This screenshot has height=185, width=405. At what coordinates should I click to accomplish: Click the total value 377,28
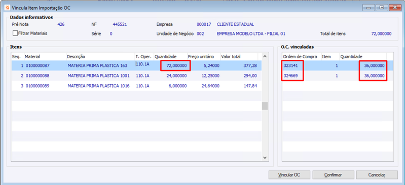(250, 65)
